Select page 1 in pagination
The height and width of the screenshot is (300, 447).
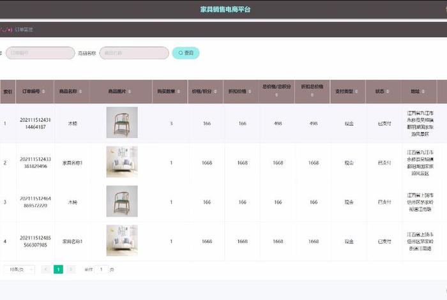pos(58,269)
